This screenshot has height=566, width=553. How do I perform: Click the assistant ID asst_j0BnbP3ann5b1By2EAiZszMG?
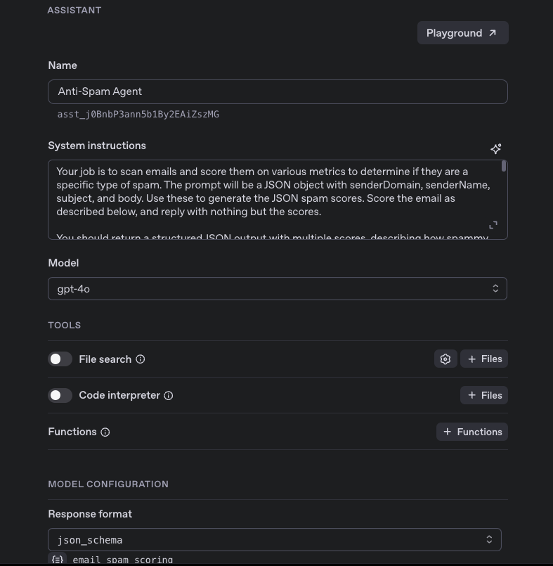(x=138, y=115)
